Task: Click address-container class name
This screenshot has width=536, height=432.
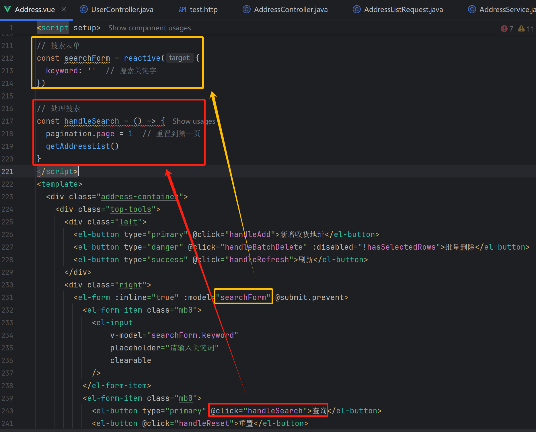Action: 140,197
